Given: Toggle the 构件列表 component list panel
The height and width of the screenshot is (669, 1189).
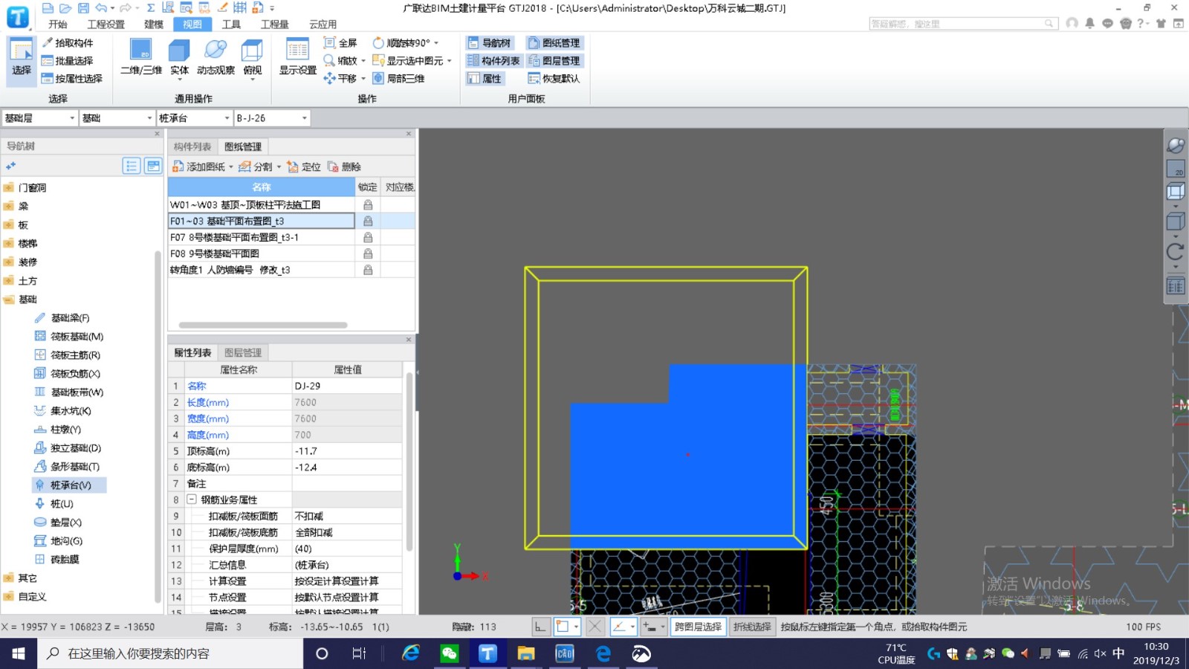Looking at the screenshot, I should tap(493, 61).
